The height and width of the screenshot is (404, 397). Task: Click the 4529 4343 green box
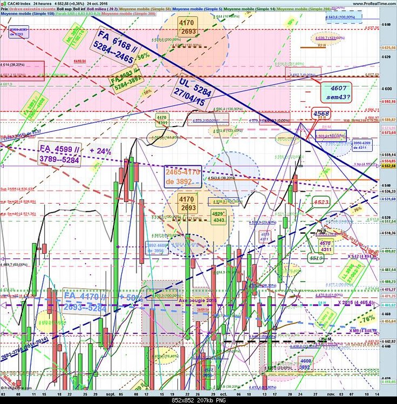218,217
